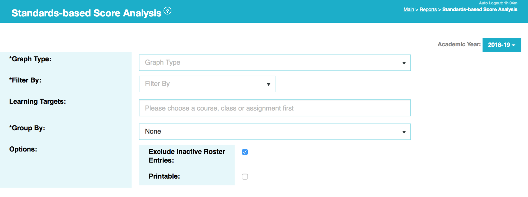Click the Printable option label
The height and width of the screenshot is (197, 528).
click(164, 176)
